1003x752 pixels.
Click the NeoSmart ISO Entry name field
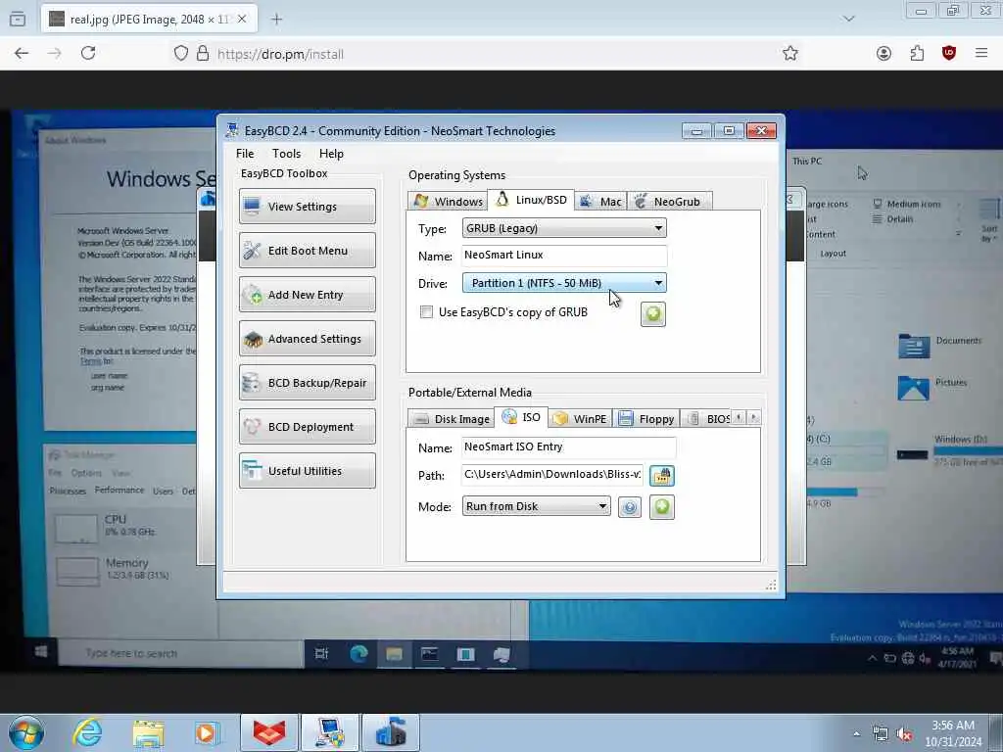point(569,446)
